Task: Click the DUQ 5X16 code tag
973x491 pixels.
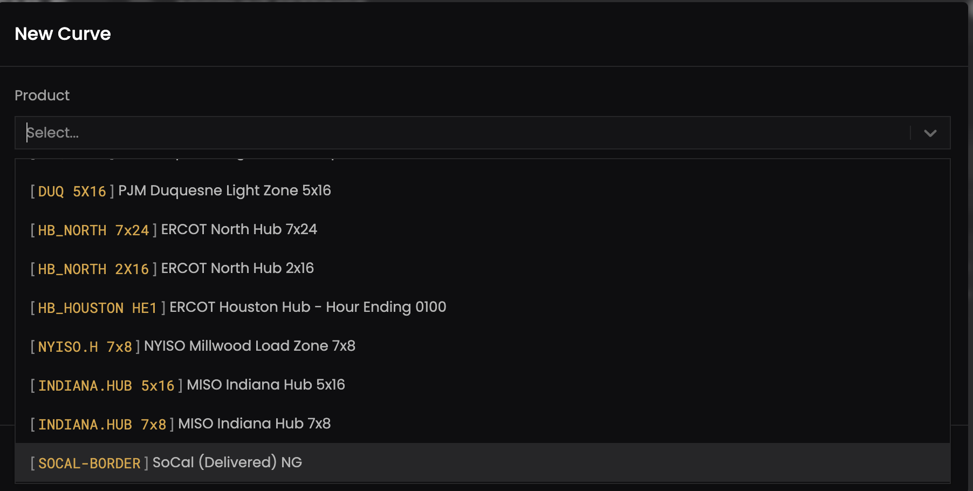Action: pyautogui.click(x=72, y=192)
